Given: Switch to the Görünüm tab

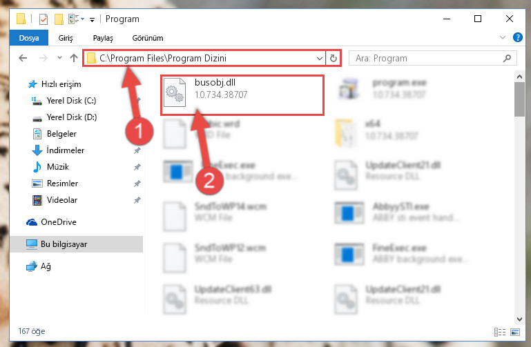Looking at the screenshot, I should (x=148, y=38).
